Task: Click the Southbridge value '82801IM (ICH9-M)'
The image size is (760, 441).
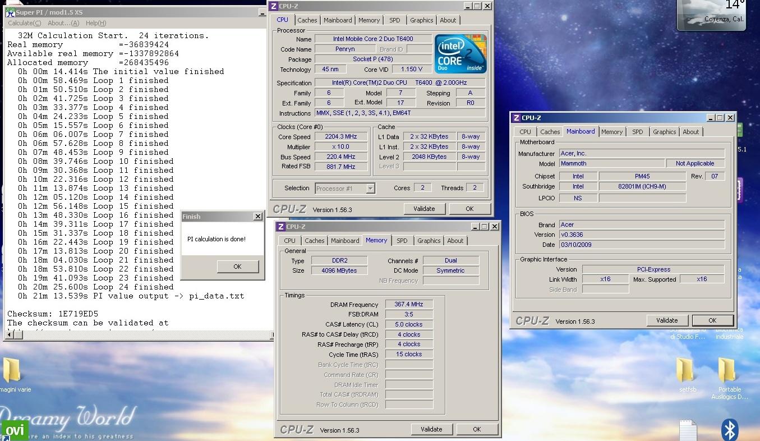Action: tap(642, 187)
